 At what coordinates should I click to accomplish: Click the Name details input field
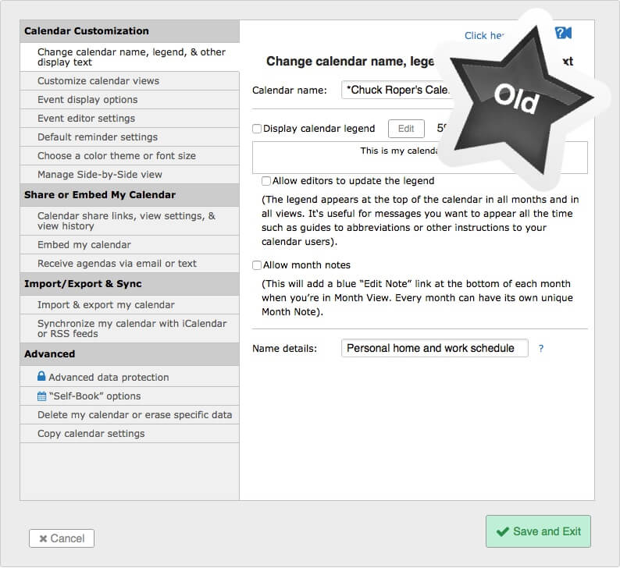click(435, 348)
